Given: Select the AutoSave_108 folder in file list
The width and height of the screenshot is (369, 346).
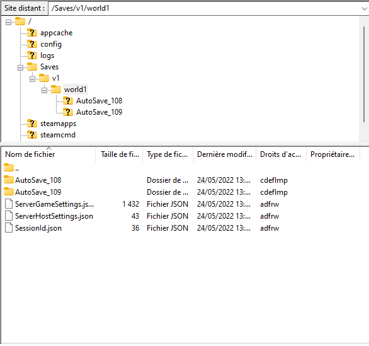Looking at the screenshot, I should (38, 180).
